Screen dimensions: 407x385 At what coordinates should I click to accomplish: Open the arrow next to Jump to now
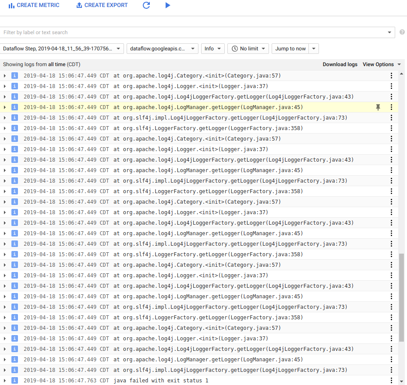[x=314, y=49]
